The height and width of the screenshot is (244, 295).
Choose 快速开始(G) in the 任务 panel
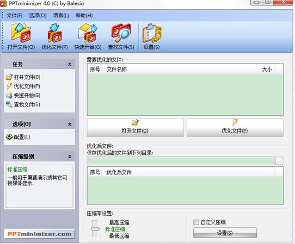tap(23, 96)
